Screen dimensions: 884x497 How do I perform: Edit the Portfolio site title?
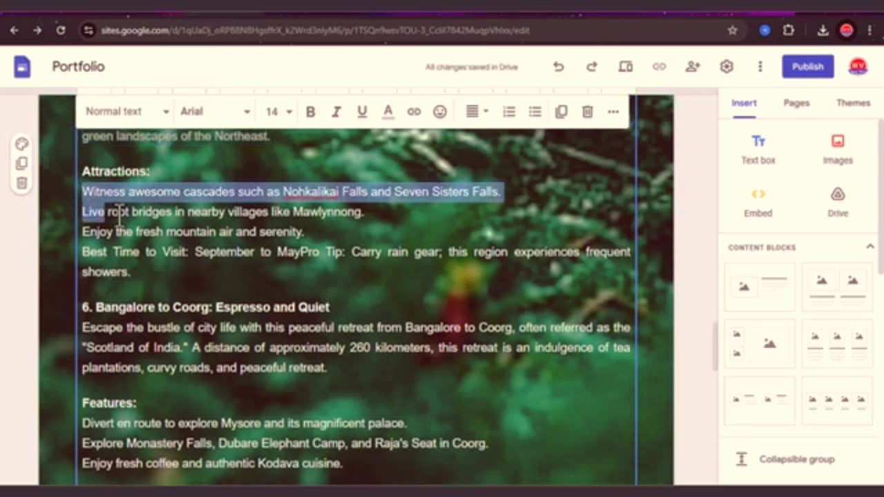click(78, 67)
